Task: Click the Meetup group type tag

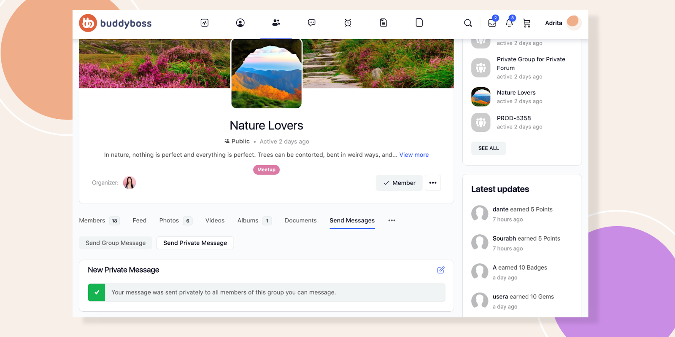Action: tap(266, 170)
